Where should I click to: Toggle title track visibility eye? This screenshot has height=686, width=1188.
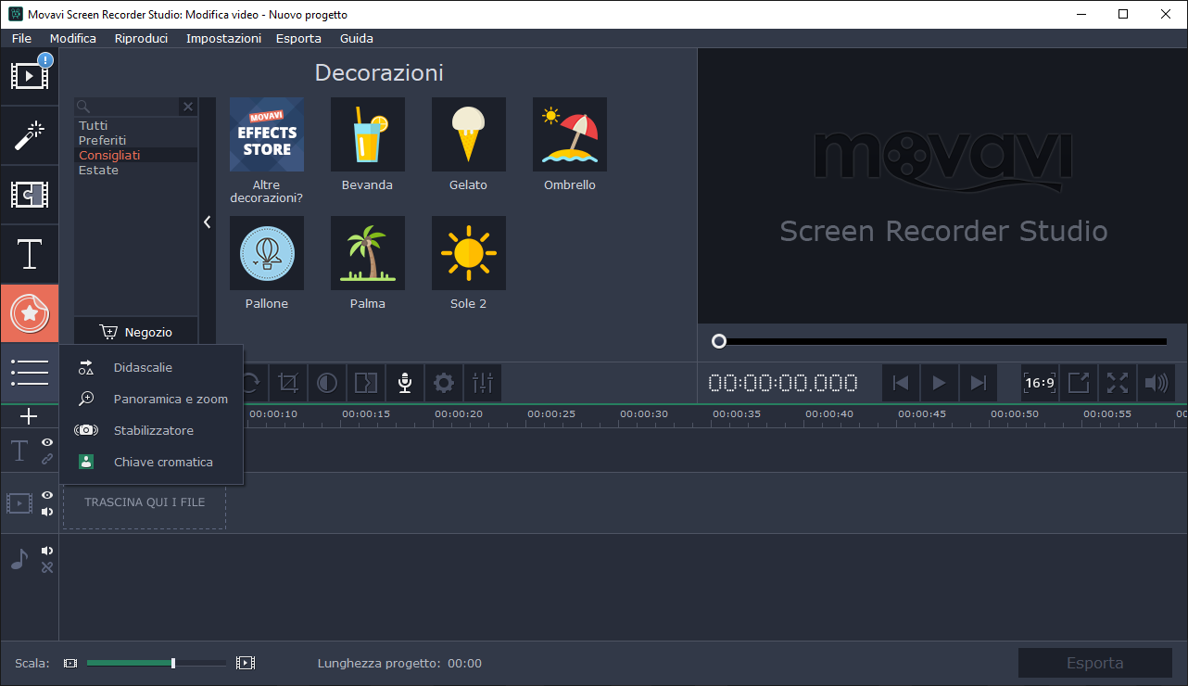(x=47, y=442)
